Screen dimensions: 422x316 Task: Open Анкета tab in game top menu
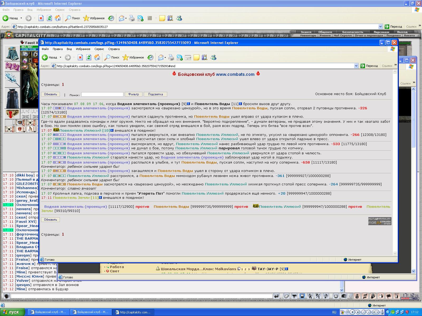409,35
